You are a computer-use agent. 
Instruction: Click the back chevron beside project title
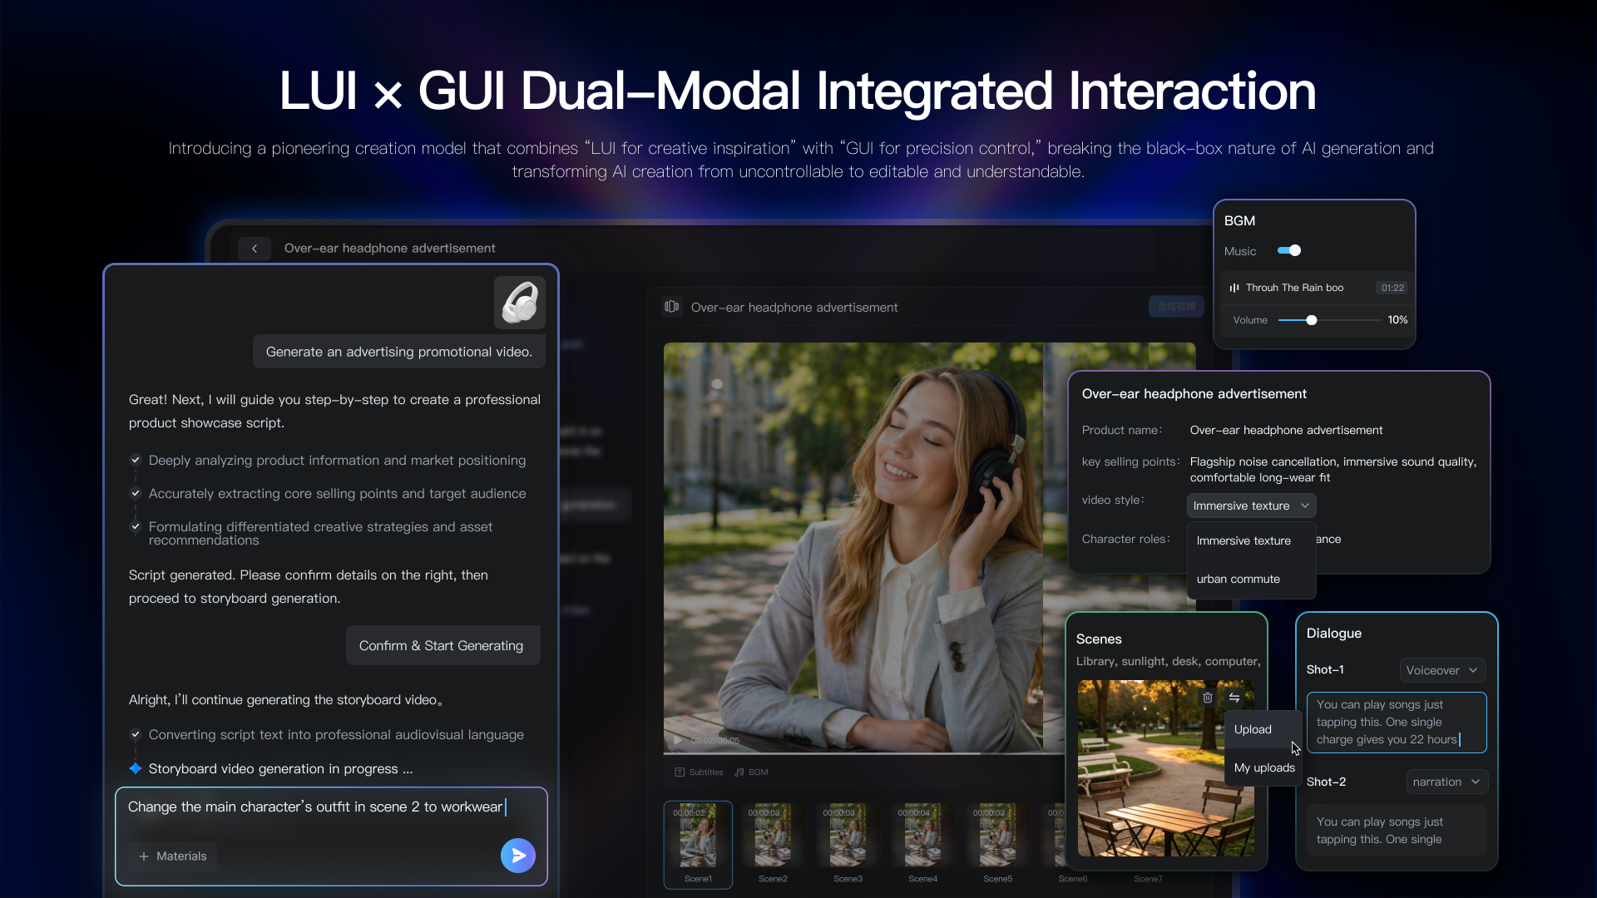[255, 249]
